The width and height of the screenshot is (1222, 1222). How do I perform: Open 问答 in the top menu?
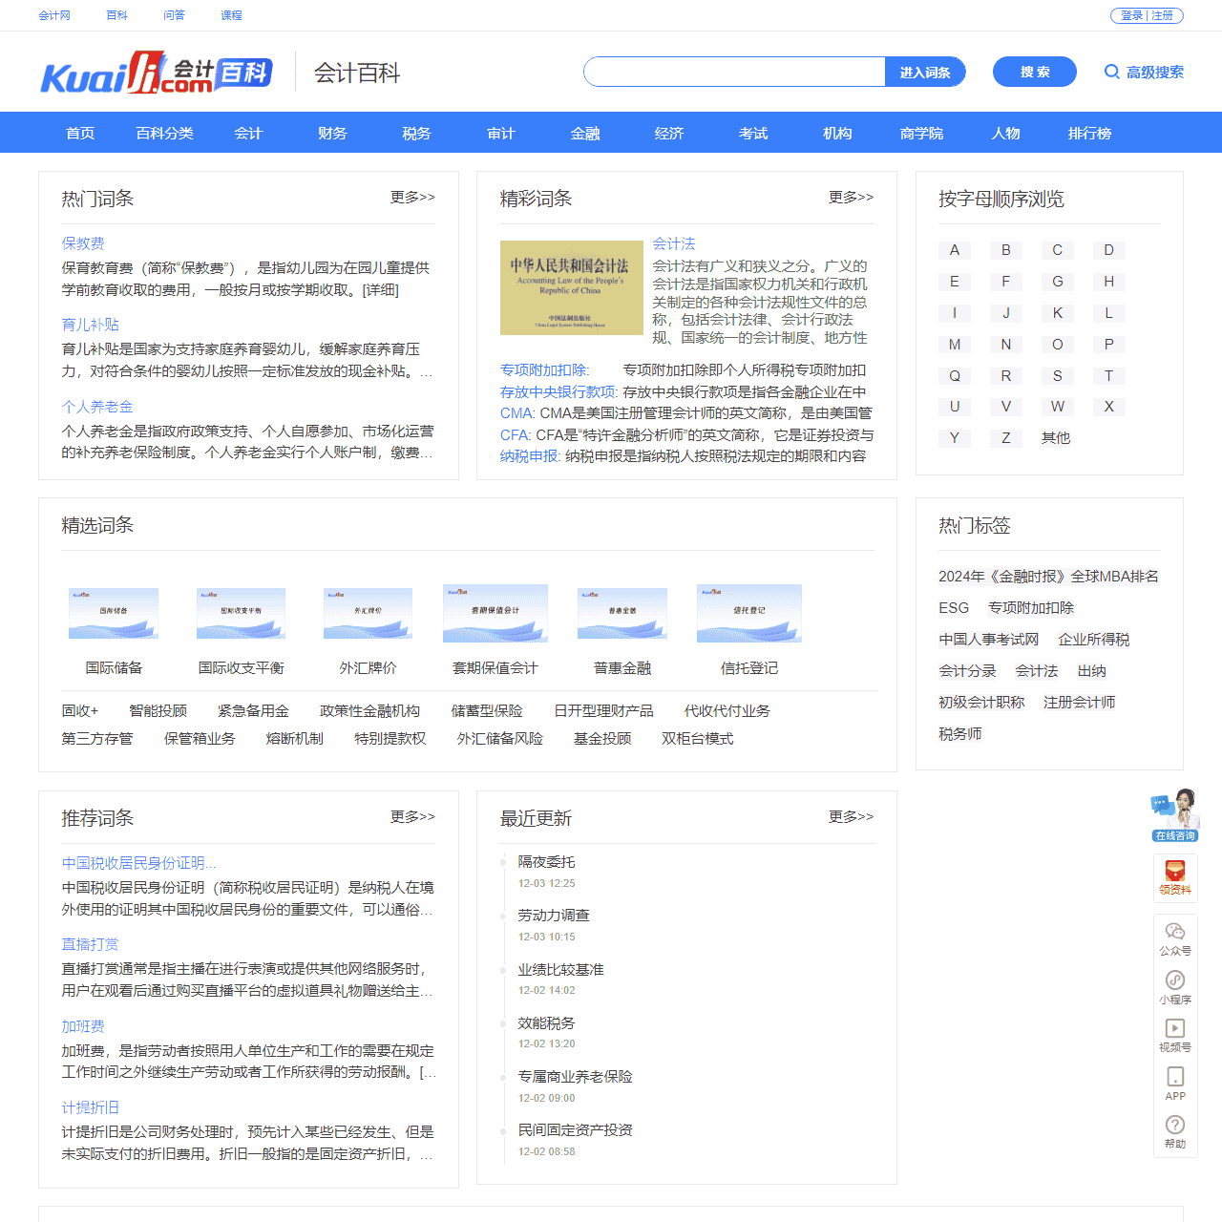click(174, 15)
